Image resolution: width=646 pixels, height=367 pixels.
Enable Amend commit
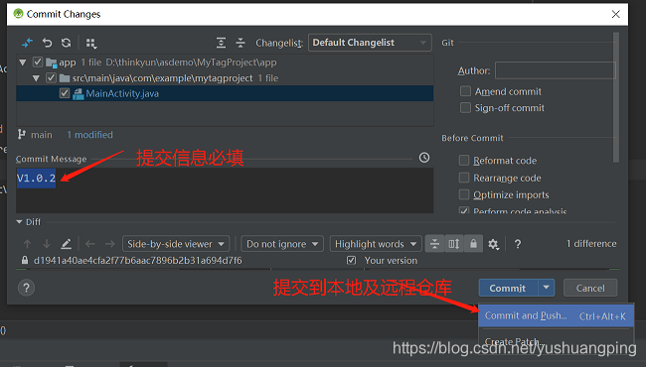click(x=465, y=91)
